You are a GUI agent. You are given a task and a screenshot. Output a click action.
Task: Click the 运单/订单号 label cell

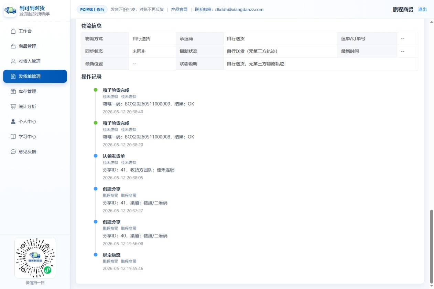pos(367,38)
